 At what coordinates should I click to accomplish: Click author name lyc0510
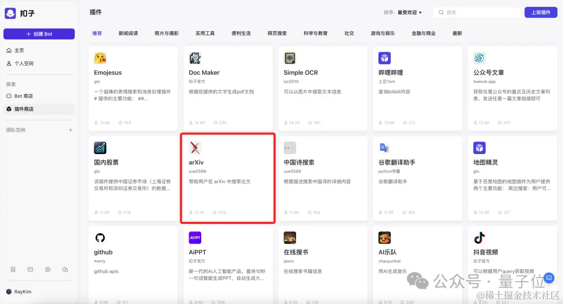pyautogui.click(x=291, y=82)
